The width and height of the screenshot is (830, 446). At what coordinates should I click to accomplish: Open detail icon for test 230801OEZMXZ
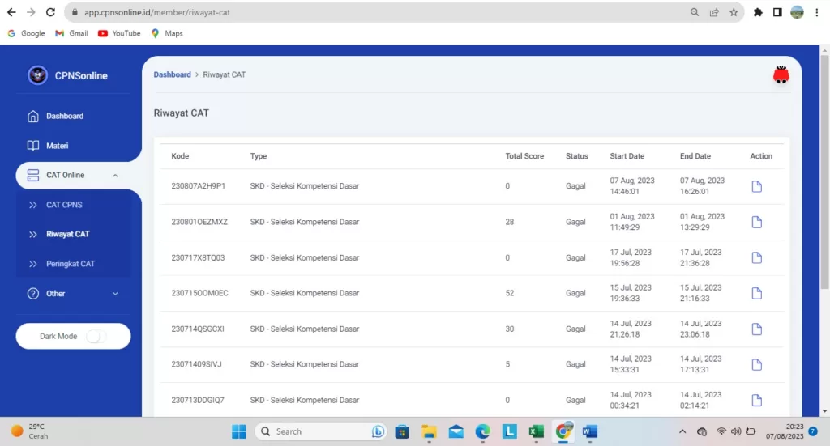(756, 223)
